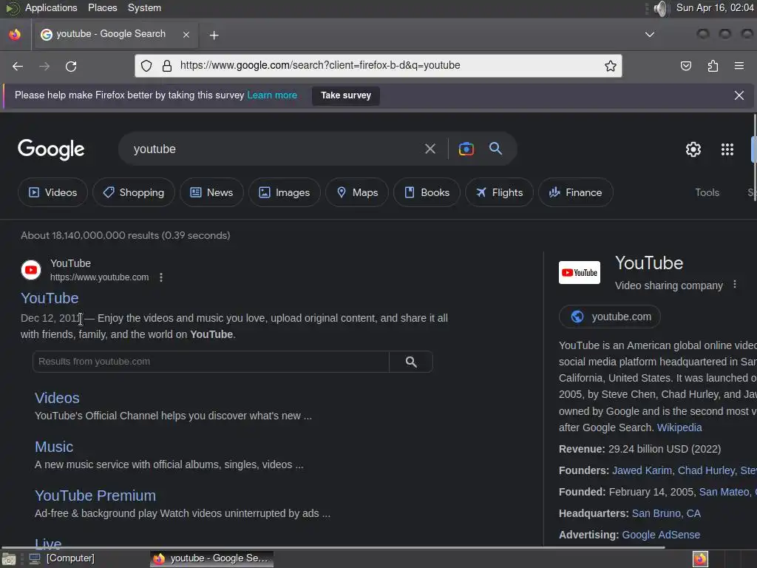Click the date and time in the top panel

click(715, 7)
